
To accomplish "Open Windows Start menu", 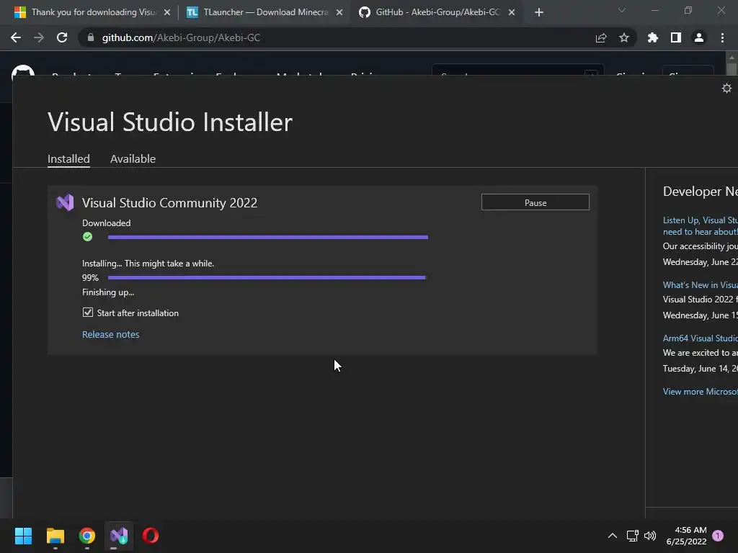I will click(x=23, y=536).
